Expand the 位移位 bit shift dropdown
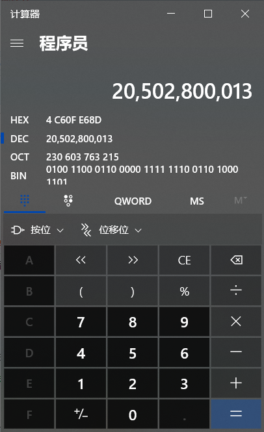The width and height of the screenshot is (264, 432). coord(111,230)
